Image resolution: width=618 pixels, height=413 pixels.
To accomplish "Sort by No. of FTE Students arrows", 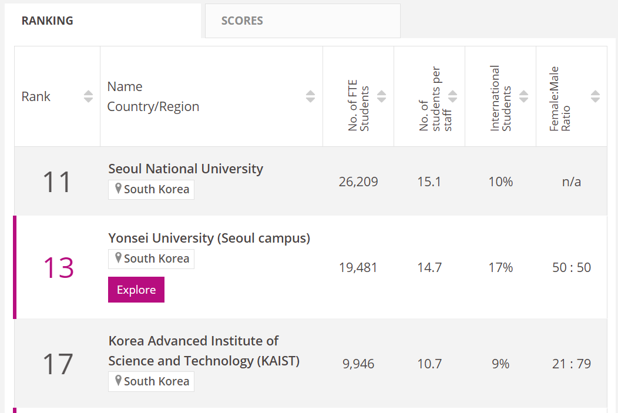I will tap(381, 96).
